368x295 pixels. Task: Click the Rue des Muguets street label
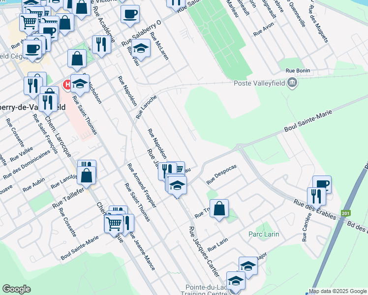[318, 24]
